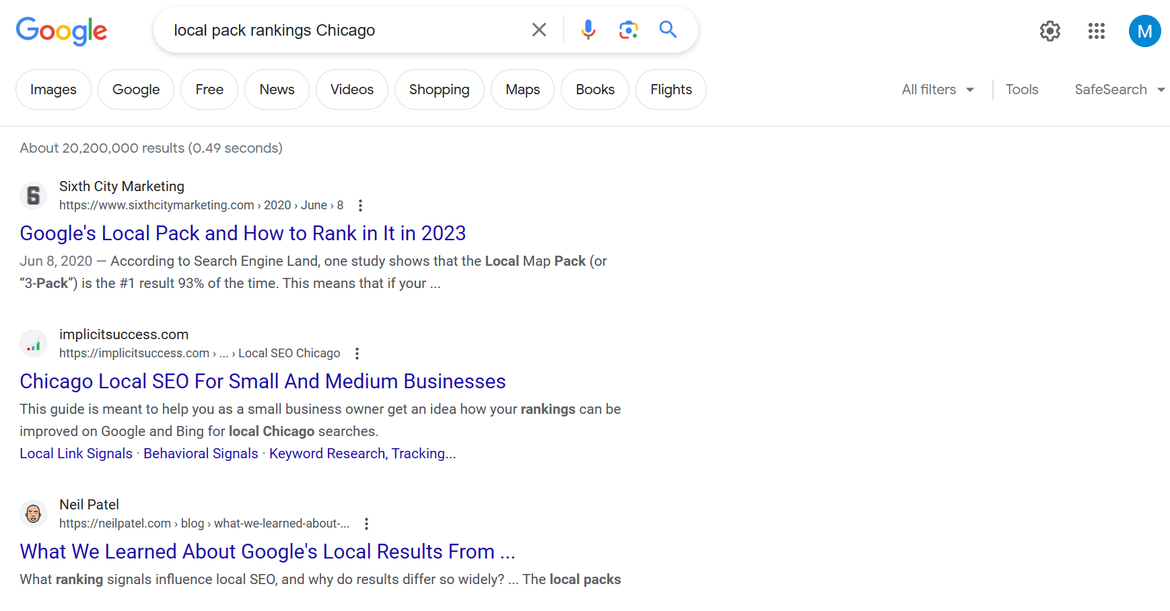
Task: Open options menu for Sixth City Marketing result
Action: [361, 205]
